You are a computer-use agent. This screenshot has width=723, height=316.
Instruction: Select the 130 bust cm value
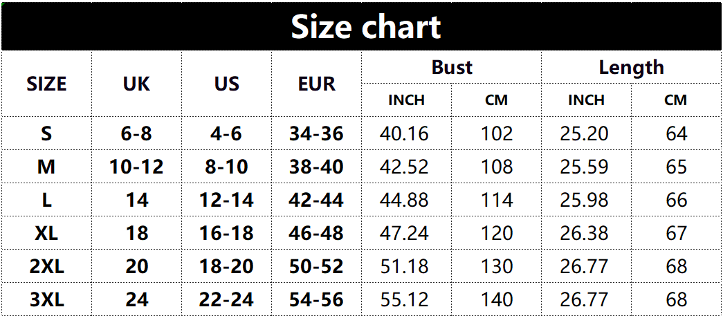(x=497, y=266)
